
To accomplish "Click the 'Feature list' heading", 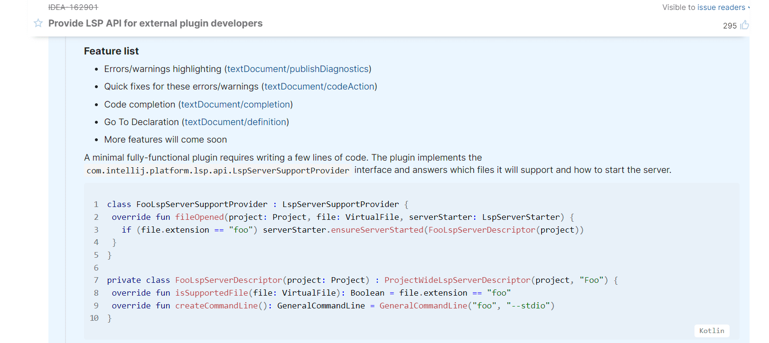I will (111, 51).
